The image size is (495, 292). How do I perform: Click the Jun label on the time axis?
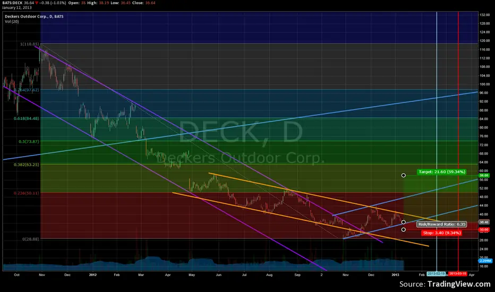click(x=219, y=275)
